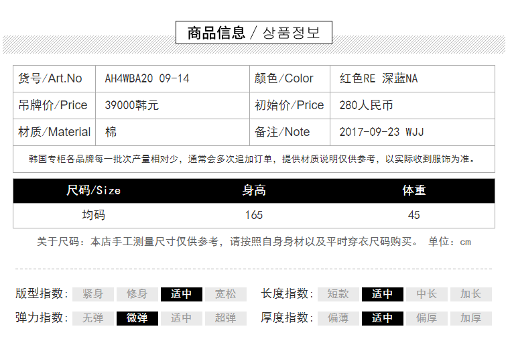Select the 宽松 fit option

(225, 294)
